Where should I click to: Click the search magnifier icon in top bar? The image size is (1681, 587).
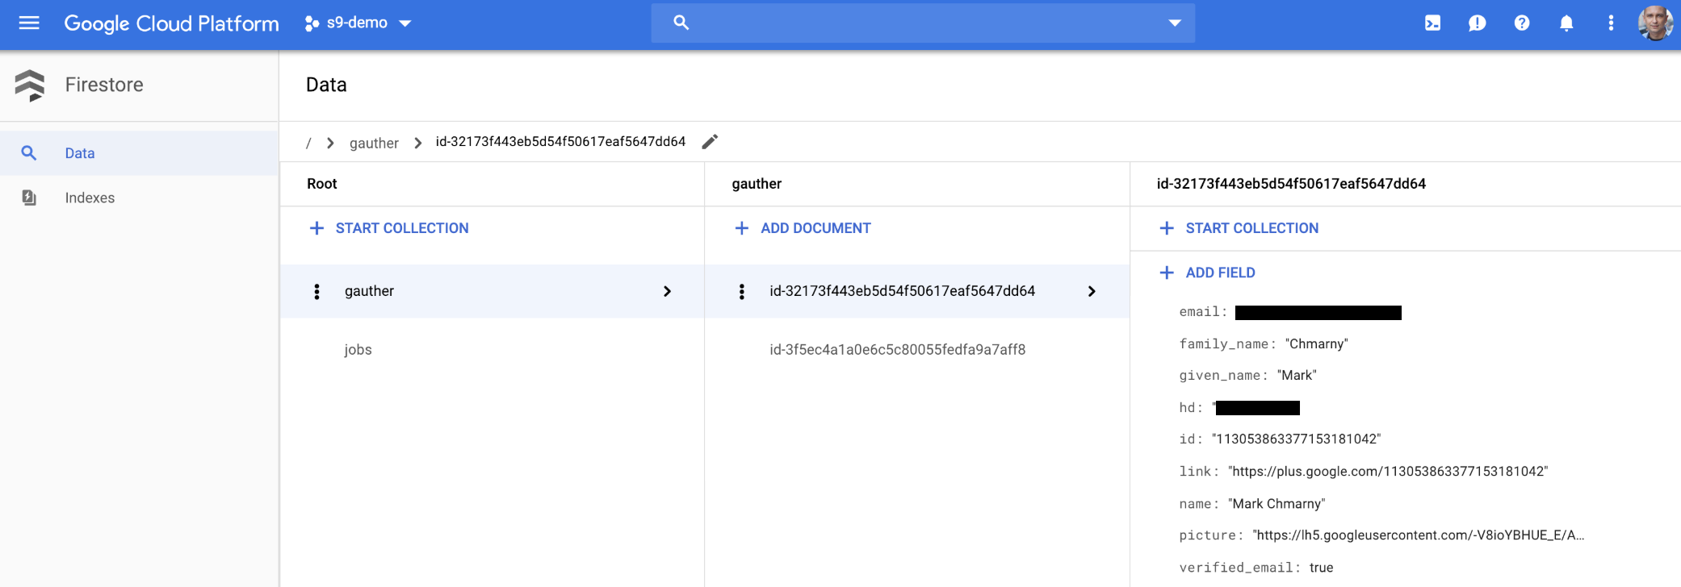point(681,23)
